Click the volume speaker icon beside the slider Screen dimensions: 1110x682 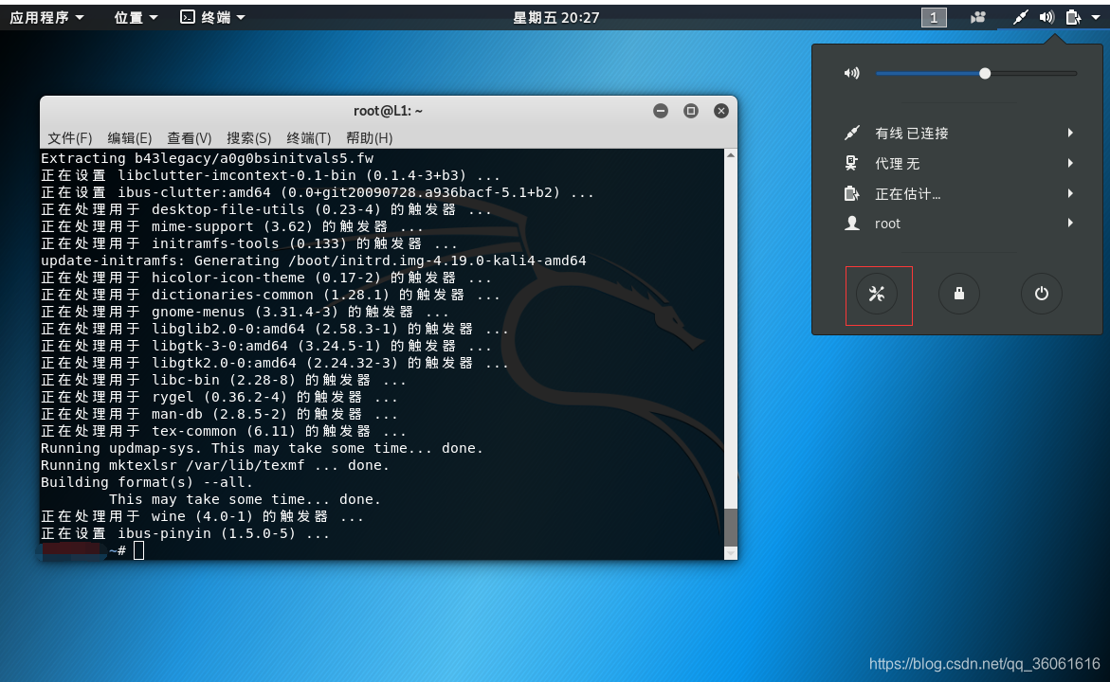851,73
